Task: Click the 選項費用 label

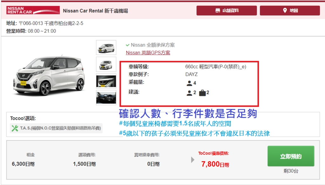Action: tap(87, 155)
